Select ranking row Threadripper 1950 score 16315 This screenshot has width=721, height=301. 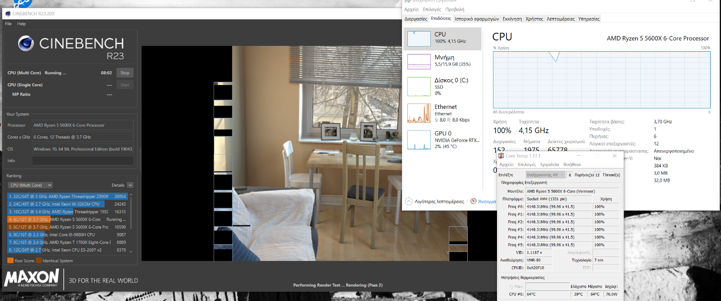tap(68, 212)
